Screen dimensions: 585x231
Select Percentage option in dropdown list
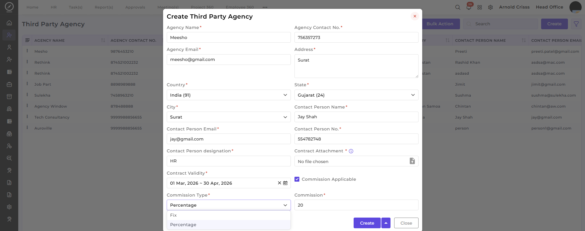coord(229,225)
